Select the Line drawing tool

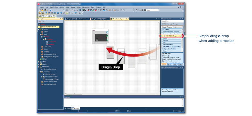(x=46, y=16)
